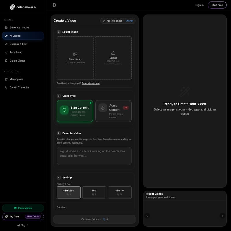Follow the "Generate one now" link
231x231 pixels.
tap(91, 83)
